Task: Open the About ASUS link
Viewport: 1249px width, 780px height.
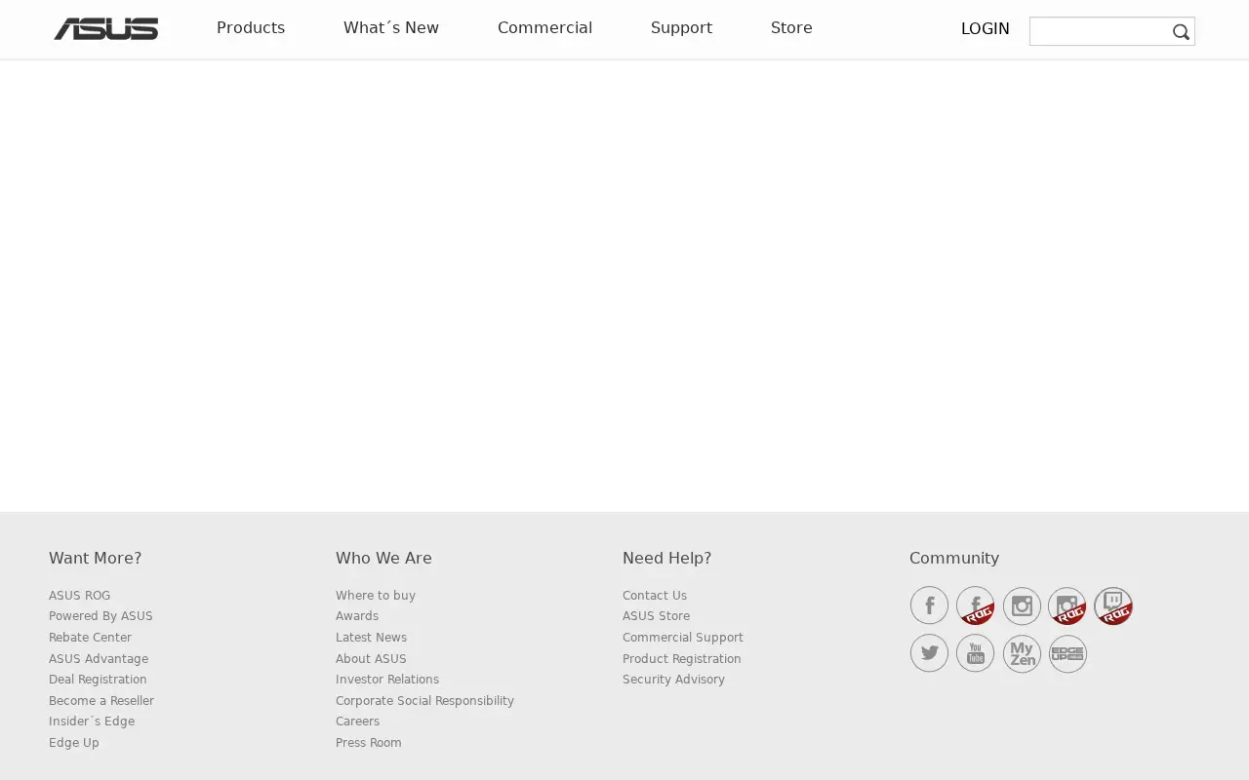Action: (371, 659)
